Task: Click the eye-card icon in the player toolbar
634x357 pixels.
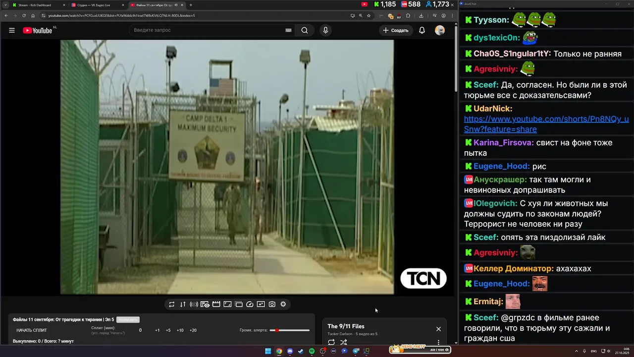Action: (205, 304)
